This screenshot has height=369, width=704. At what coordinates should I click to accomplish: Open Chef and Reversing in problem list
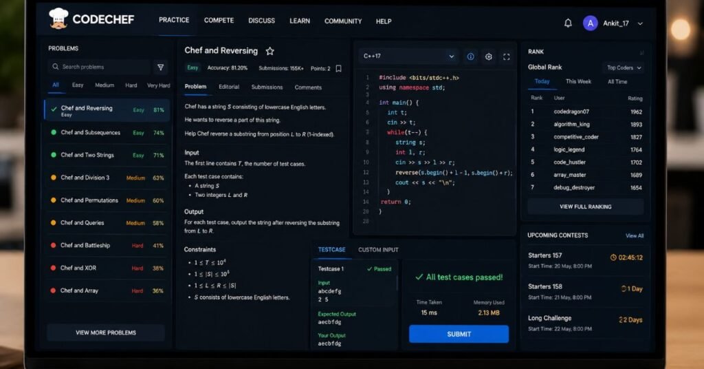107,110
